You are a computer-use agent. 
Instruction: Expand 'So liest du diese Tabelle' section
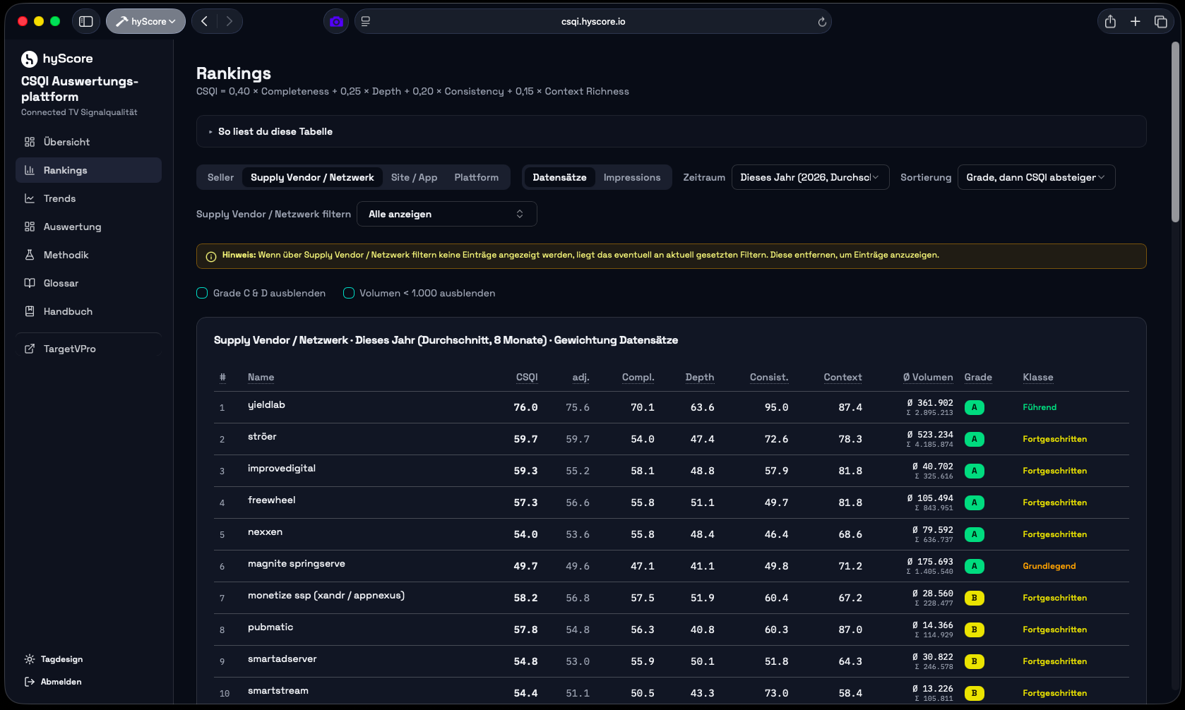[671, 131]
